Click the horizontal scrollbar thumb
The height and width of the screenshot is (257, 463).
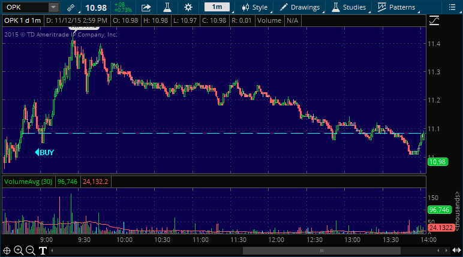(x=321, y=251)
